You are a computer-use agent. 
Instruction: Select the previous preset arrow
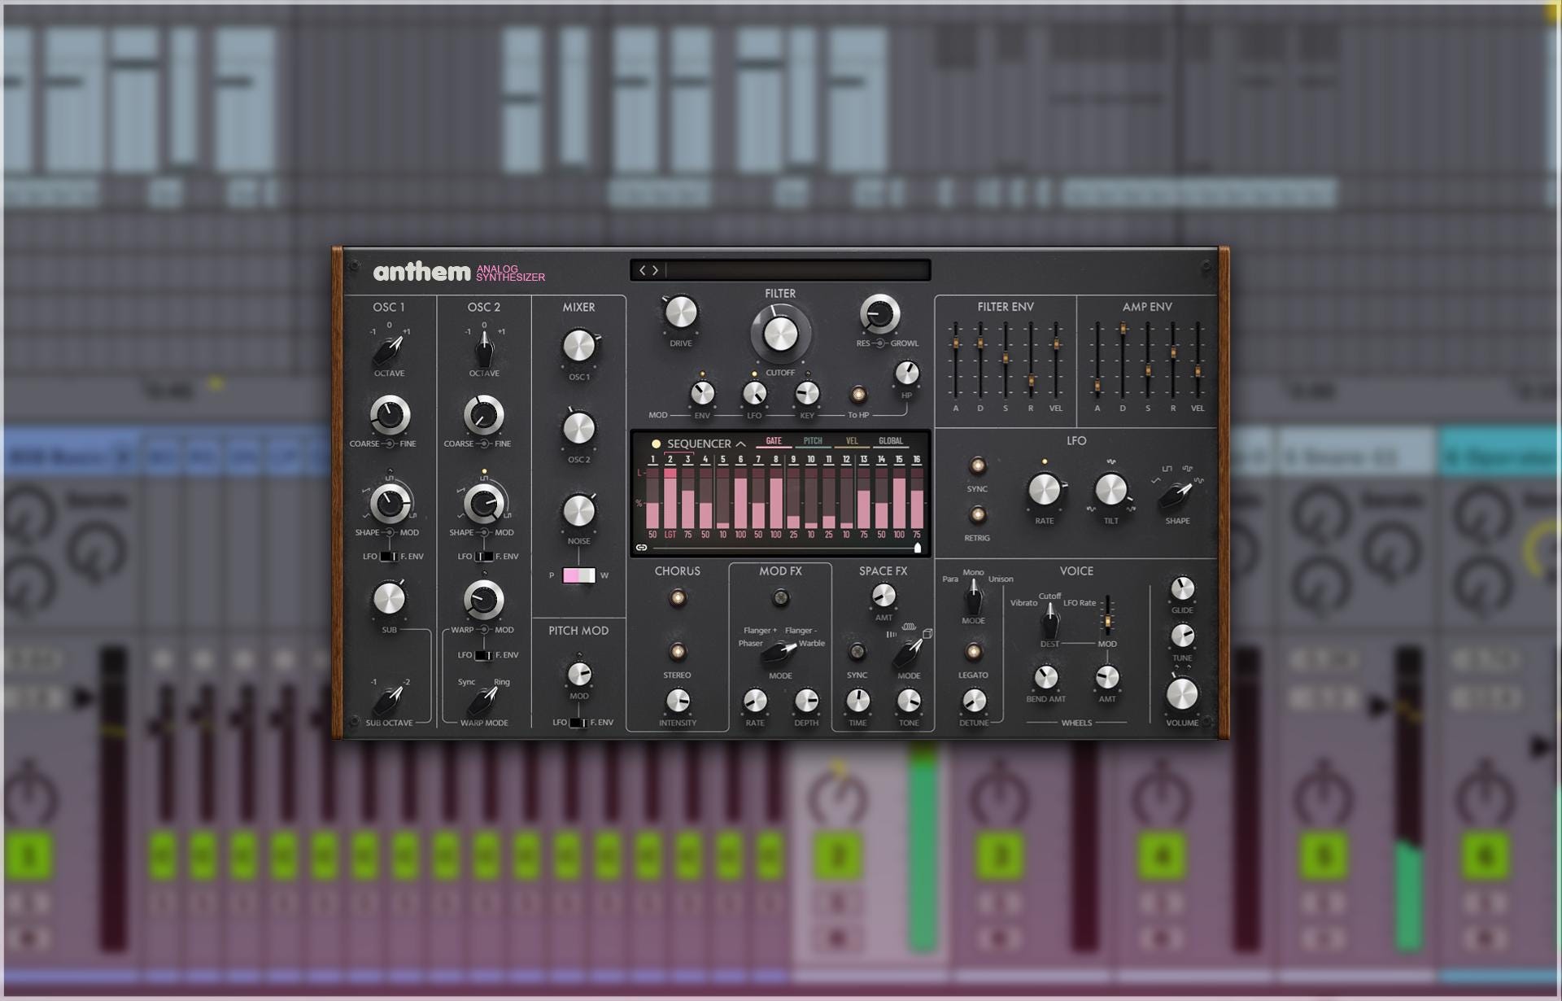pyautogui.click(x=642, y=270)
